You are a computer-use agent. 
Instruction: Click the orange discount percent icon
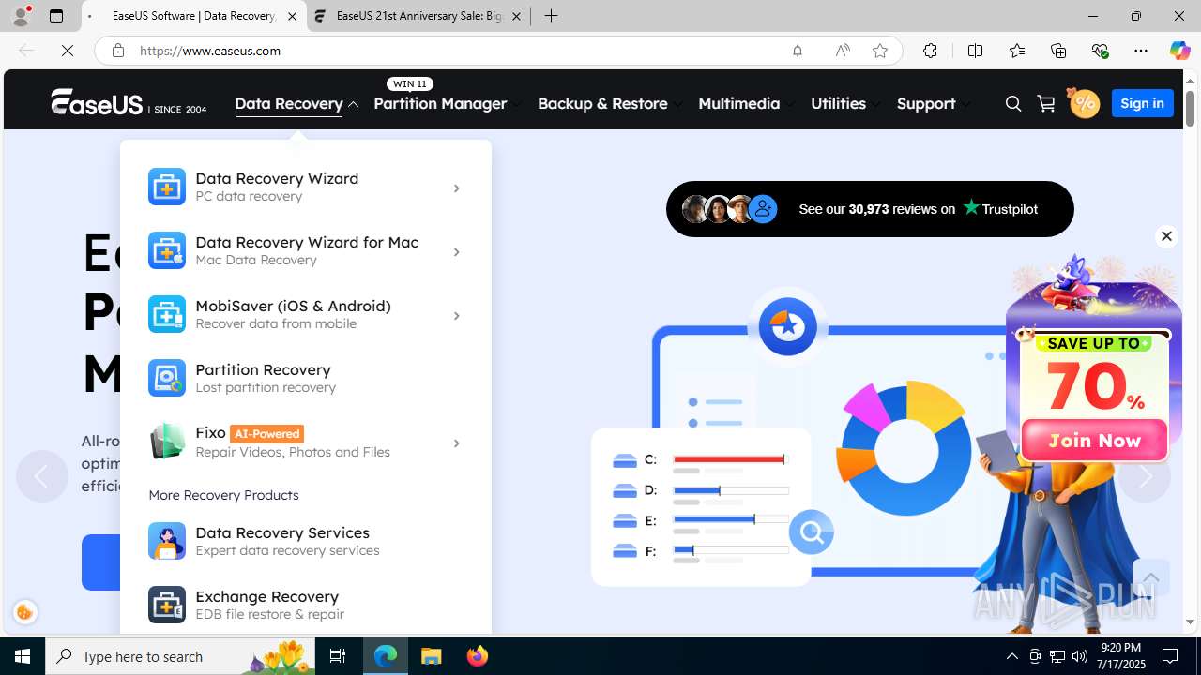[1083, 102]
